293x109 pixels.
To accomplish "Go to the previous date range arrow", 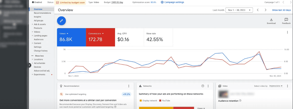I will (258, 10).
